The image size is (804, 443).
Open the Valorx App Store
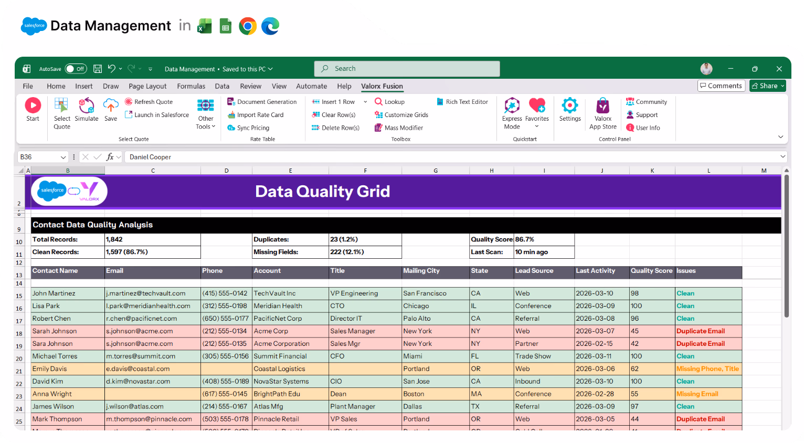pyautogui.click(x=602, y=113)
